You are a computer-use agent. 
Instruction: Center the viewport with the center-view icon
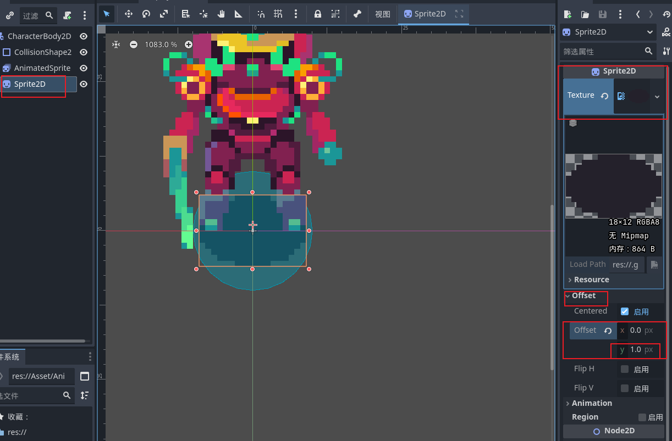[x=116, y=44]
